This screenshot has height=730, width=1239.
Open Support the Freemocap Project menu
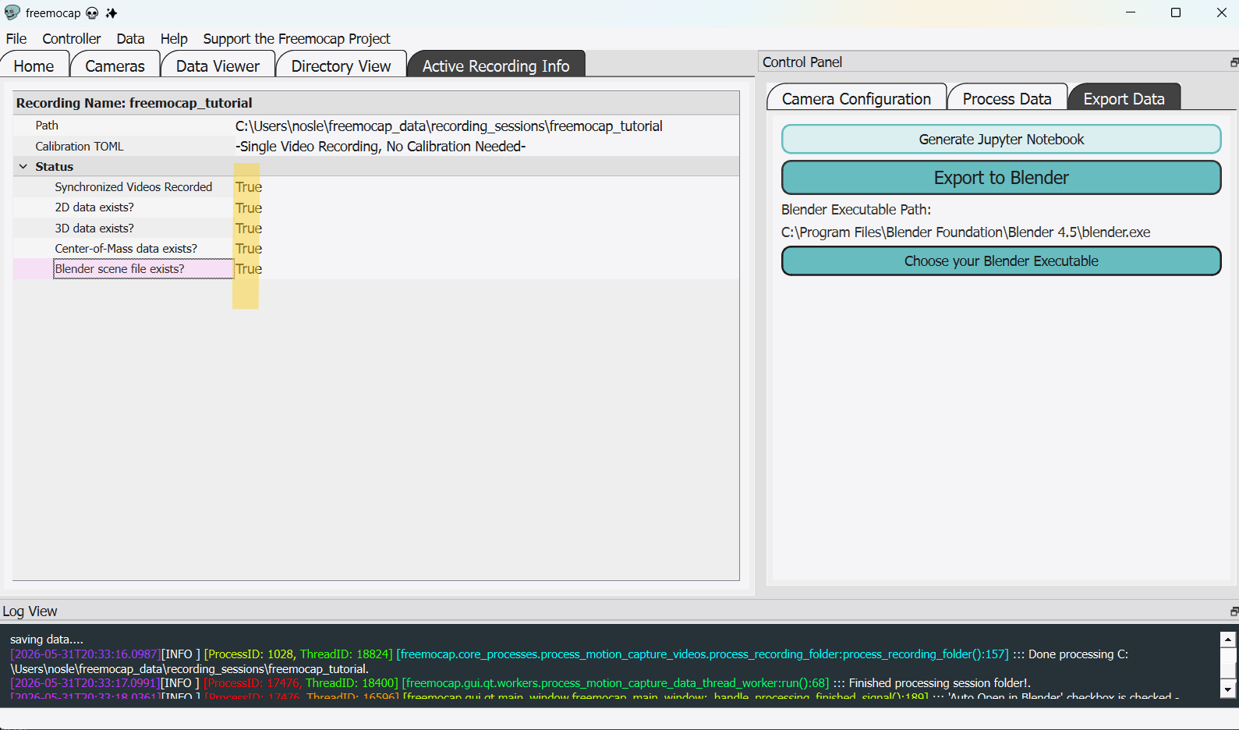pyautogui.click(x=296, y=39)
